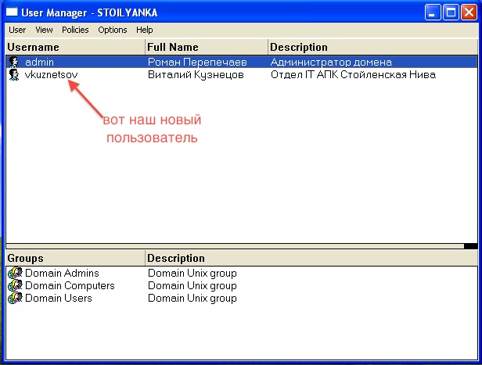Maximize the User Manager window

click(x=451, y=12)
